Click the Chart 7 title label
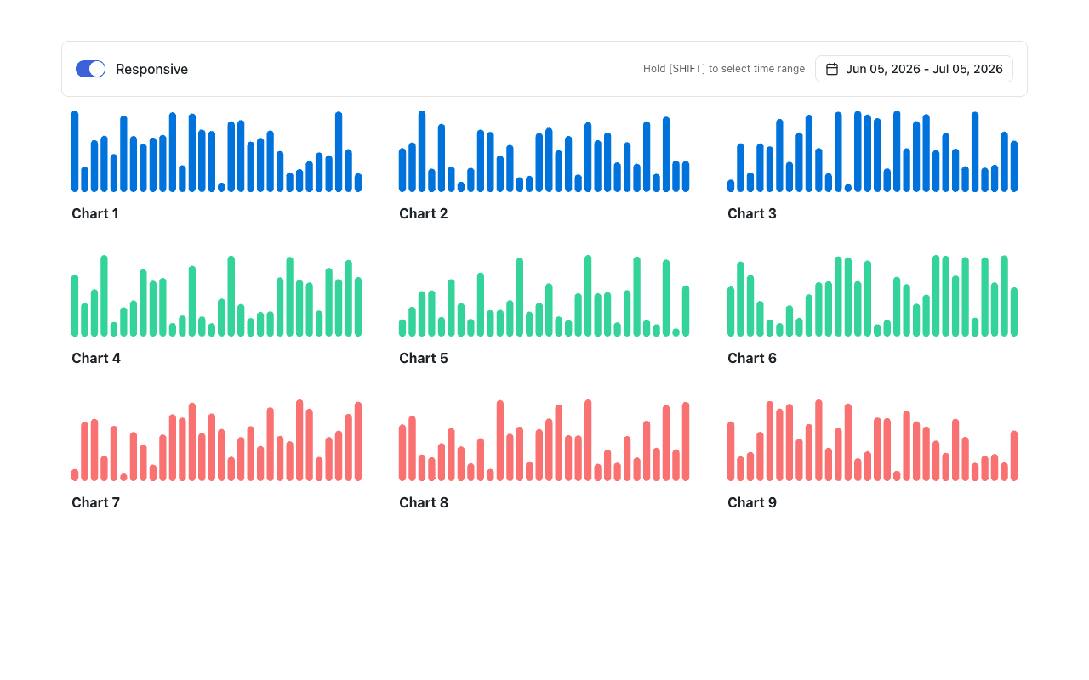 [x=96, y=502]
